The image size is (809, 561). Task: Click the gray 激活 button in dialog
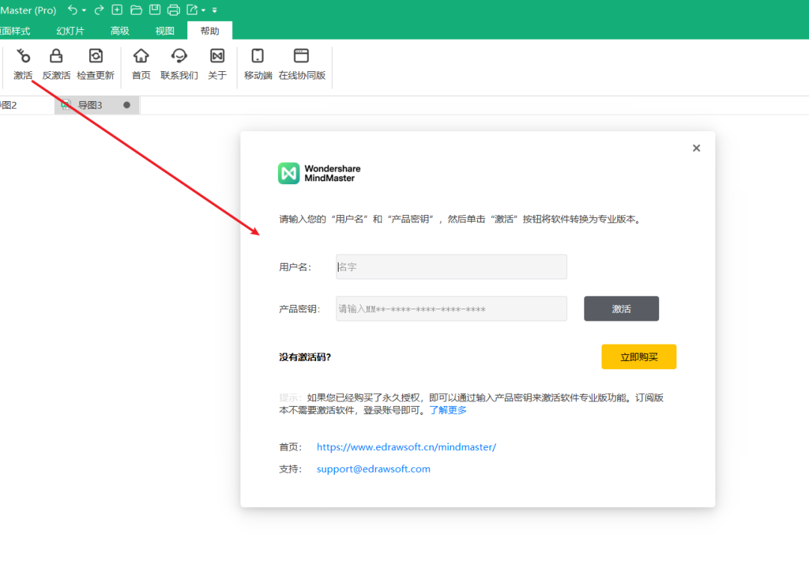pos(621,309)
